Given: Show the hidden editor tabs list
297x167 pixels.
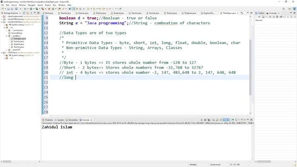Looking at the screenshot, I should click(242, 13).
